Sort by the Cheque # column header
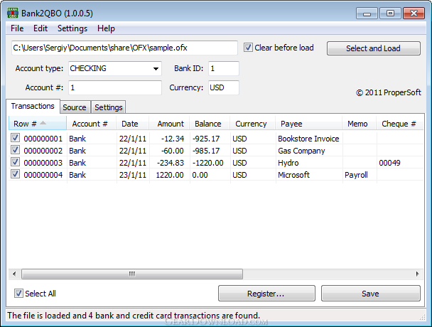This screenshot has height=327, width=432. tap(399, 124)
